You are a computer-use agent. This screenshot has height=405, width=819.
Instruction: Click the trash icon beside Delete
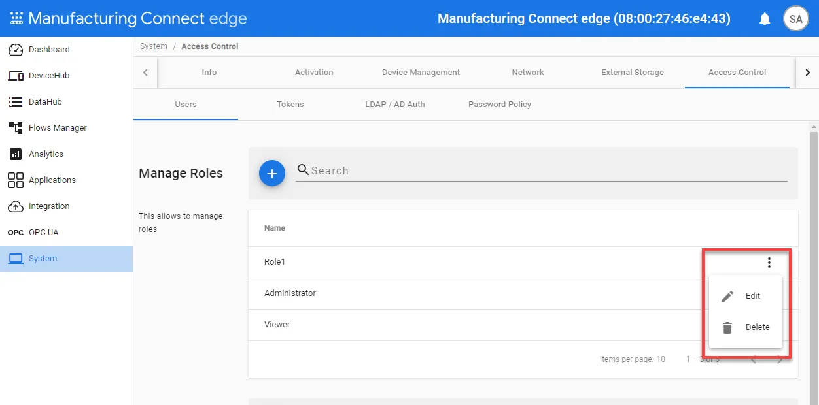(727, 327)
